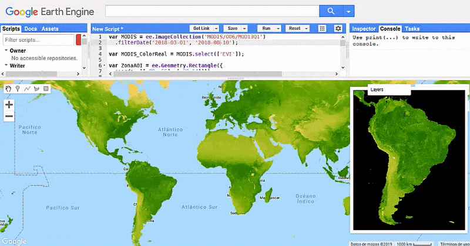Select the draw polygon shape tool
This screenshot has width=470, height=246.
pos(36,89)
